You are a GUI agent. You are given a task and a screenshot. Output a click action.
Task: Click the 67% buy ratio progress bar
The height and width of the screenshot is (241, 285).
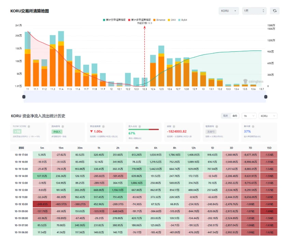tap(144, 130)
